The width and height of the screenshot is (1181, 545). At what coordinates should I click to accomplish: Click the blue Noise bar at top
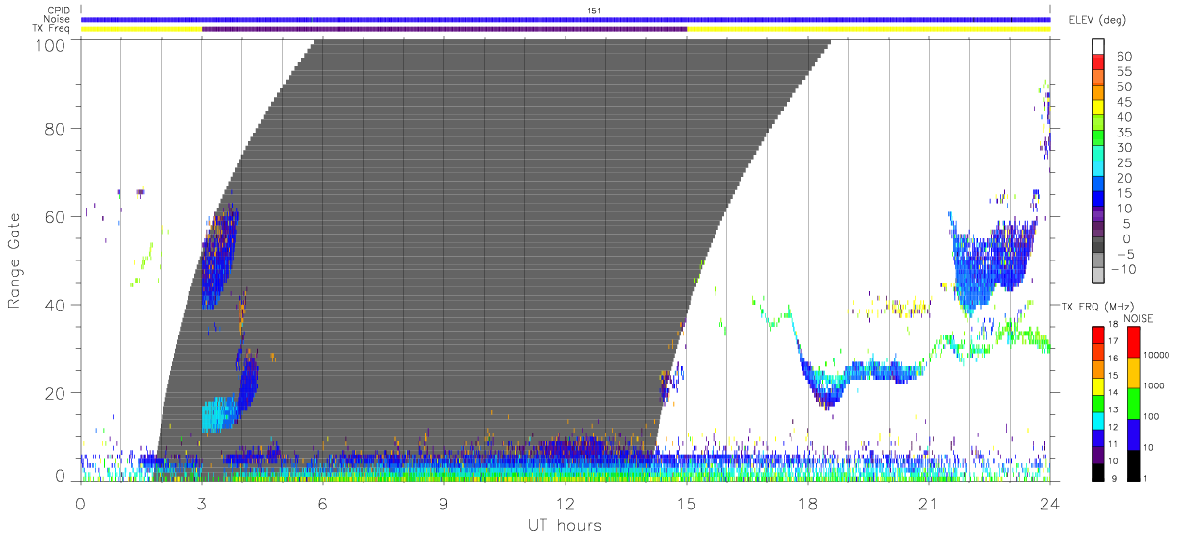[565, 19]
